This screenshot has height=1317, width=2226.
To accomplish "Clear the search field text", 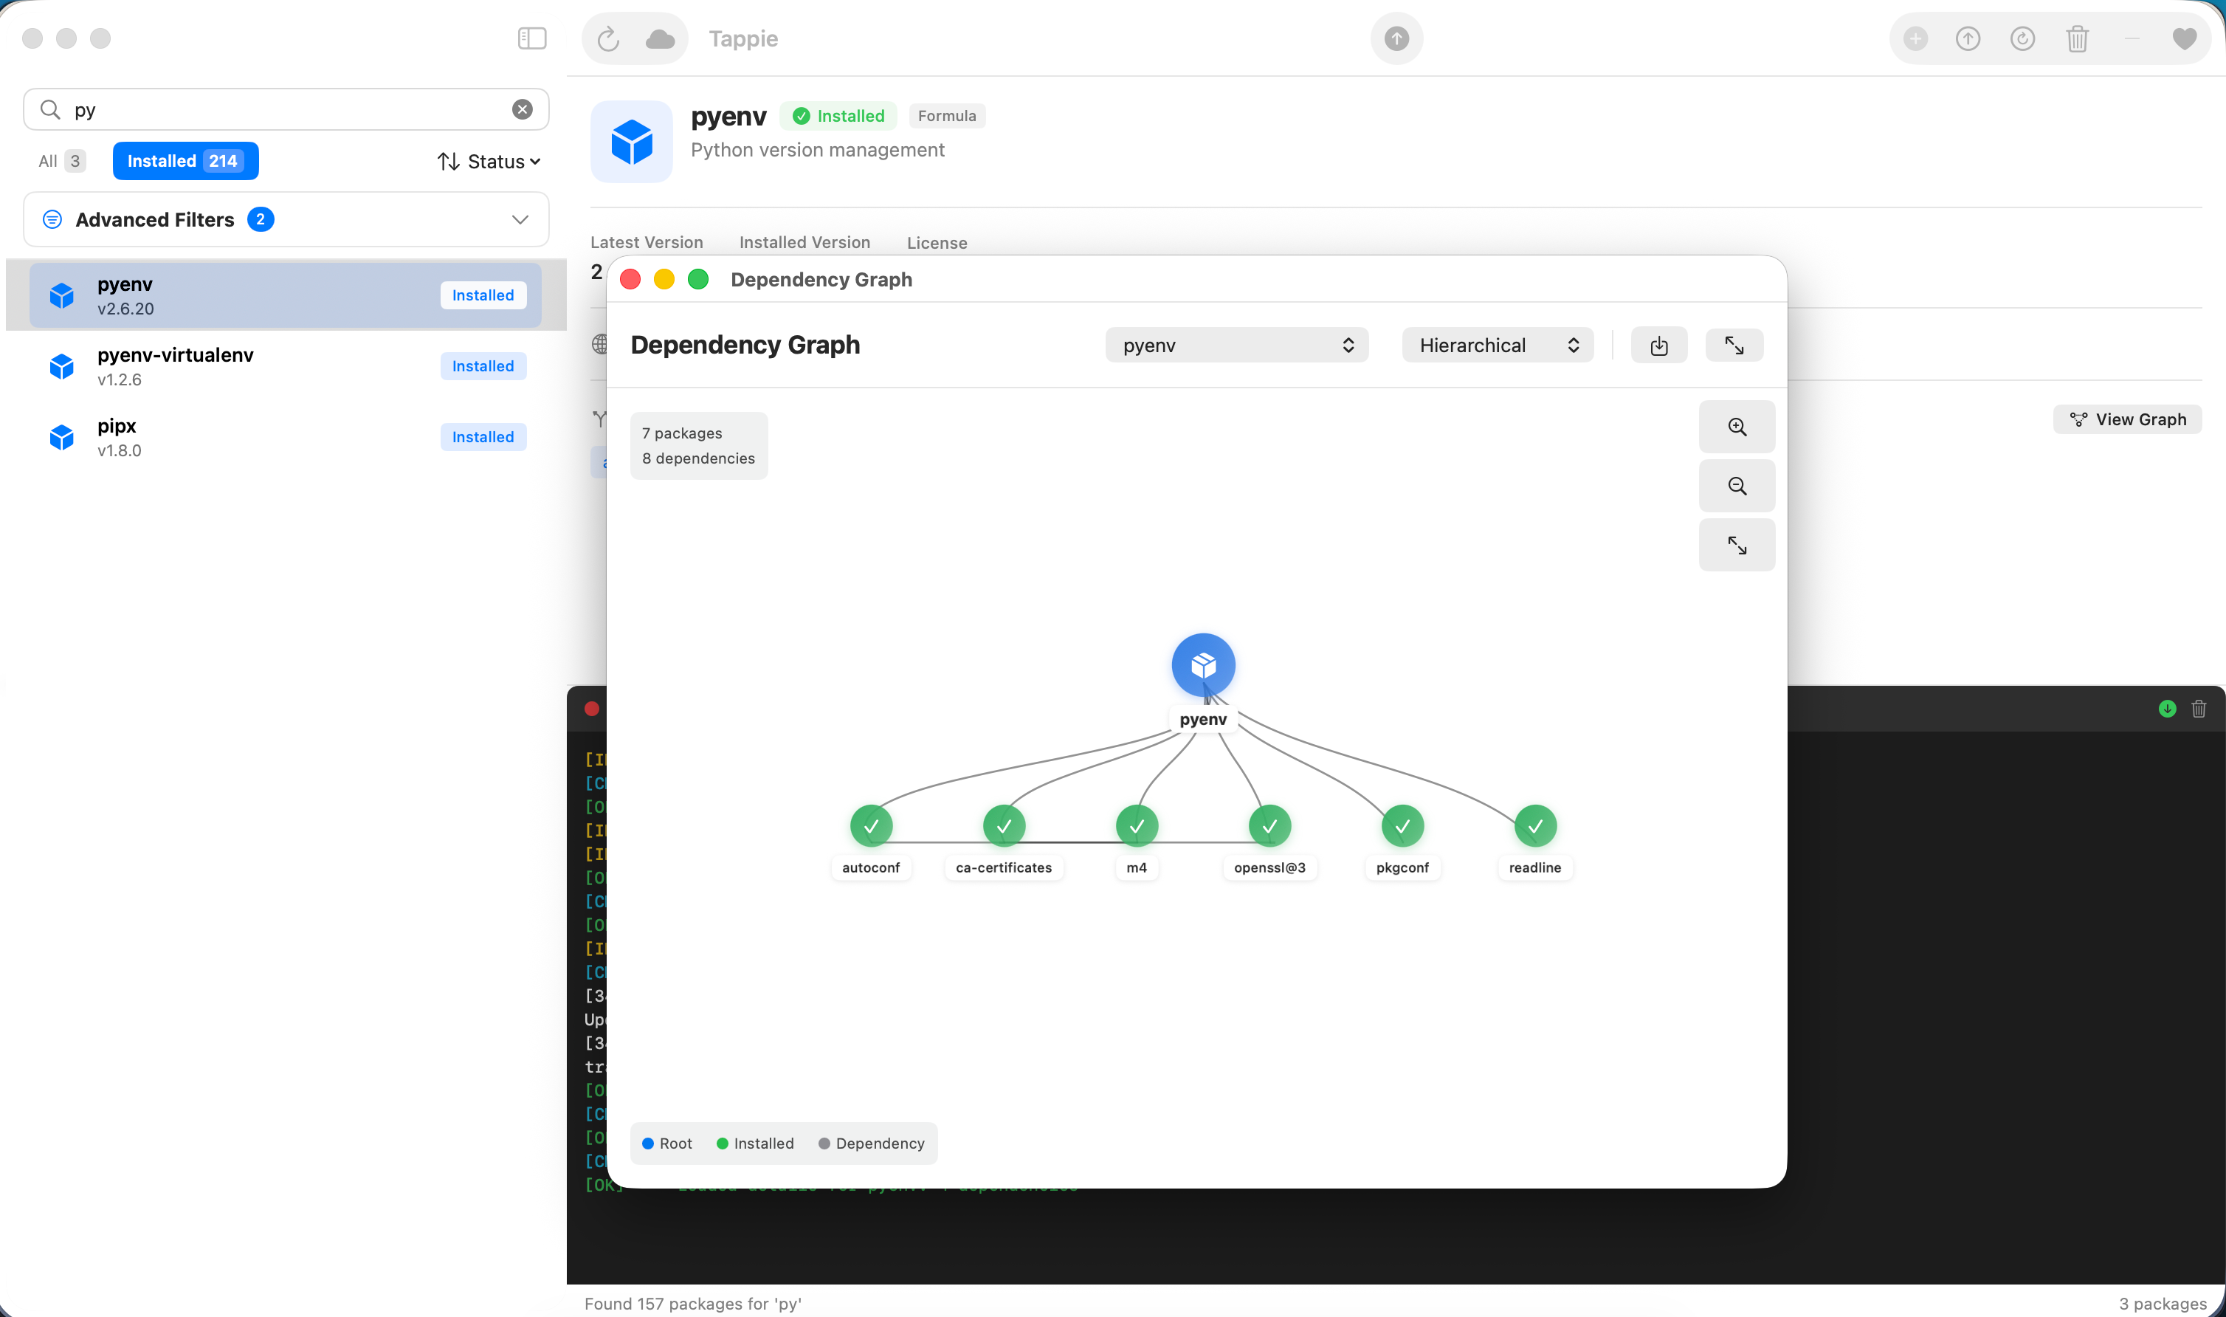I will pos(522,109).
